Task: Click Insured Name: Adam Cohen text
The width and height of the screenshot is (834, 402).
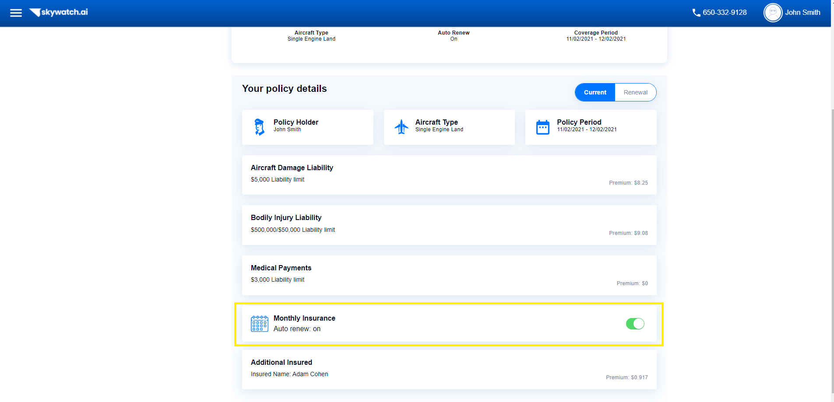Action: 289,374
